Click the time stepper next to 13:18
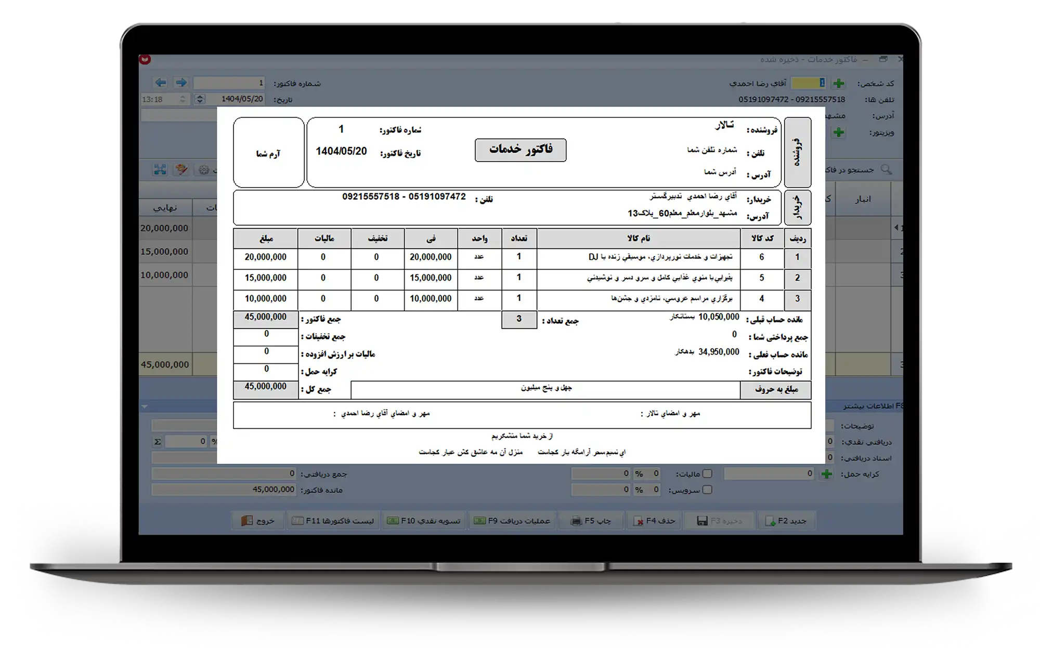The image size is (1040, 648). click(183, 99)
